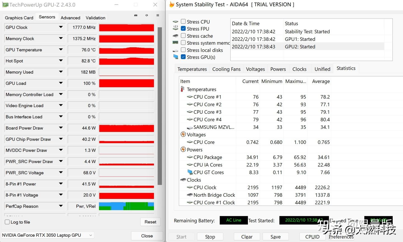
Task: Select the GPU2: Started log row
Action: click(308, 47)
